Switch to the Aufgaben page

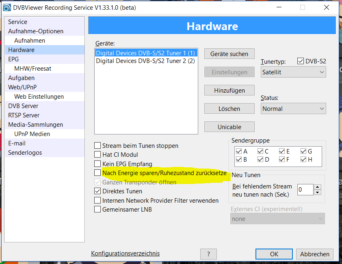(x=45, y=78)
